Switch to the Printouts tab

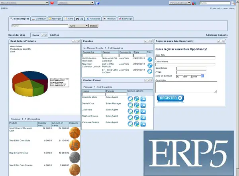pyautogui.click(x=110, y=19)
